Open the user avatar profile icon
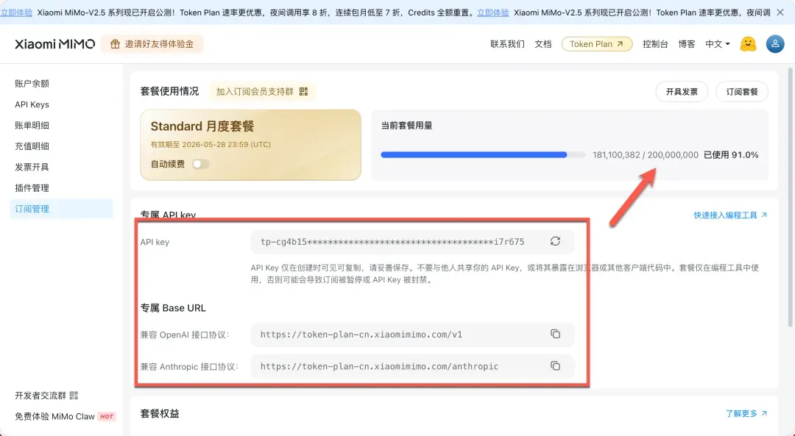 [x=774, y=44]
